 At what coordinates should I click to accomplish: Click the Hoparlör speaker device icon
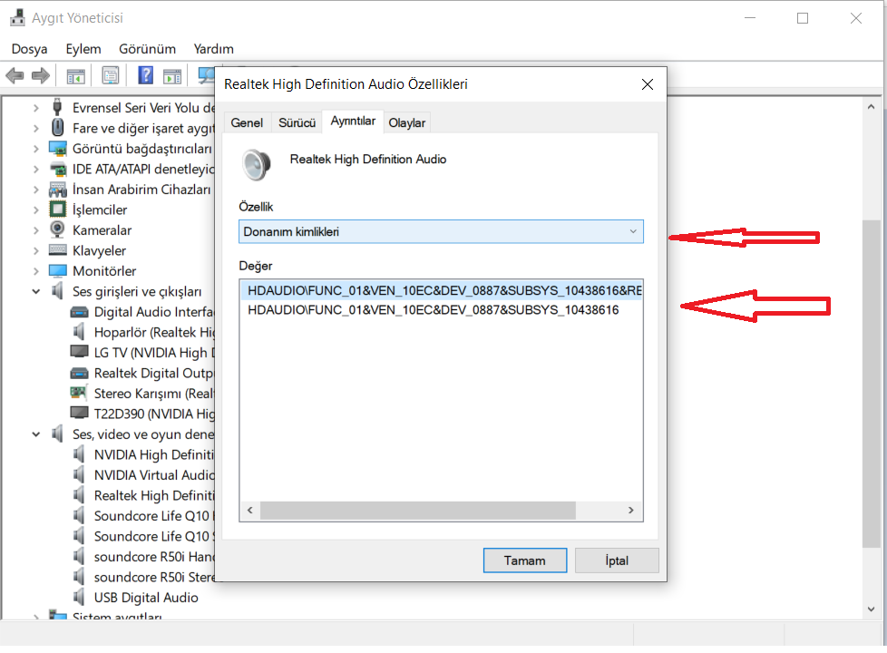point(79,332)
